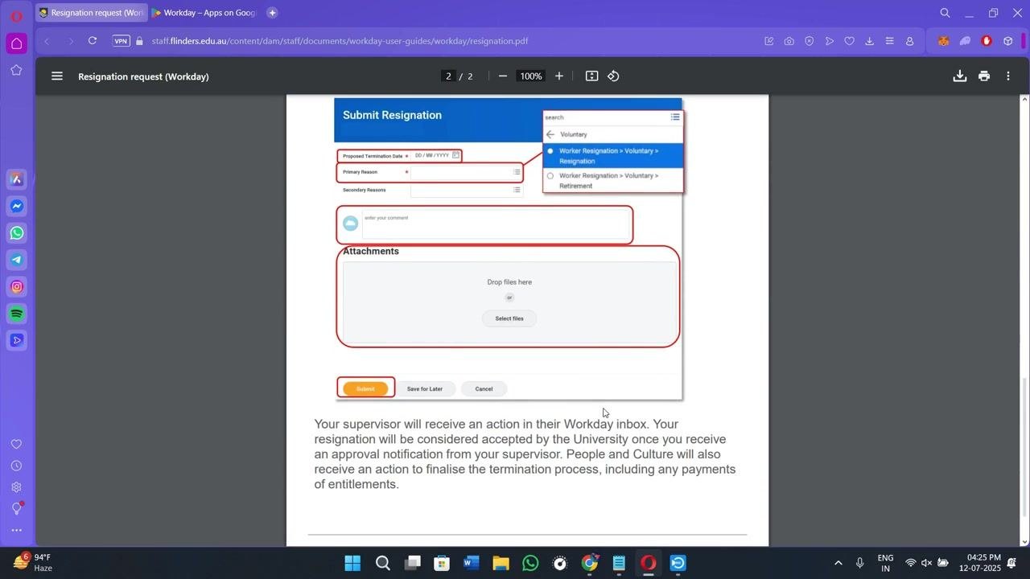Viewport: 1030px width, 579px height.
Task: Open Windows taskbar search
Action: point(383,563)
